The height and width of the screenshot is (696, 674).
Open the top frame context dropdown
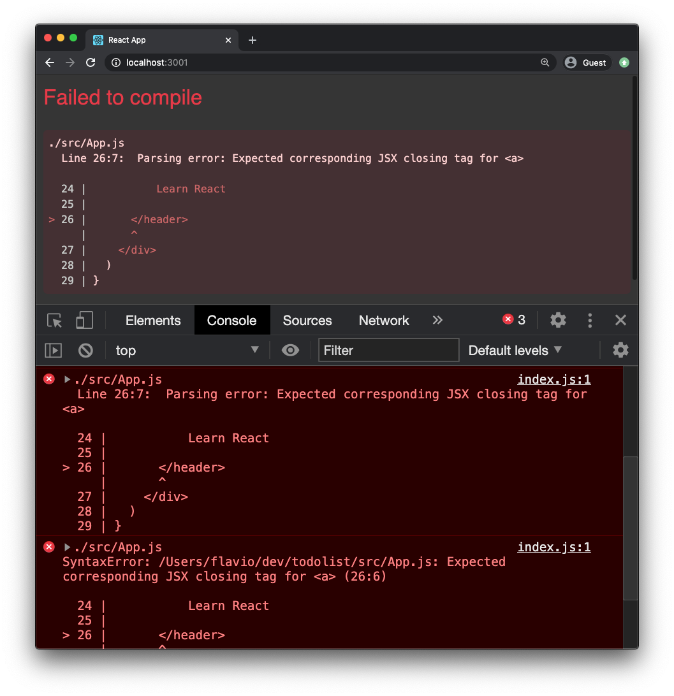[x=188, y=350]
